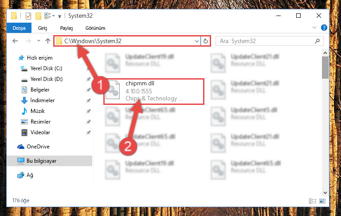
Task: Select the chipmm.dll file
Action: coord(153,91)
